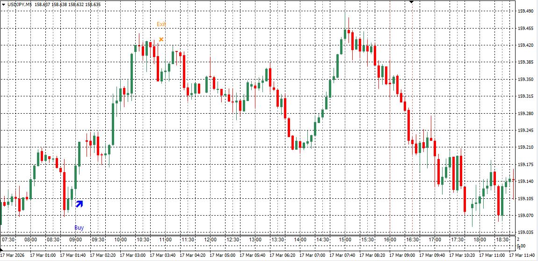538x261 pixels.
Task: Click the 17 Mar 11:40 date label
Action: coord(522,255)
